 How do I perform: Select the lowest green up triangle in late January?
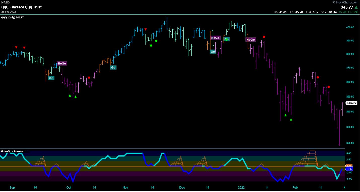[x=291, y=120]
